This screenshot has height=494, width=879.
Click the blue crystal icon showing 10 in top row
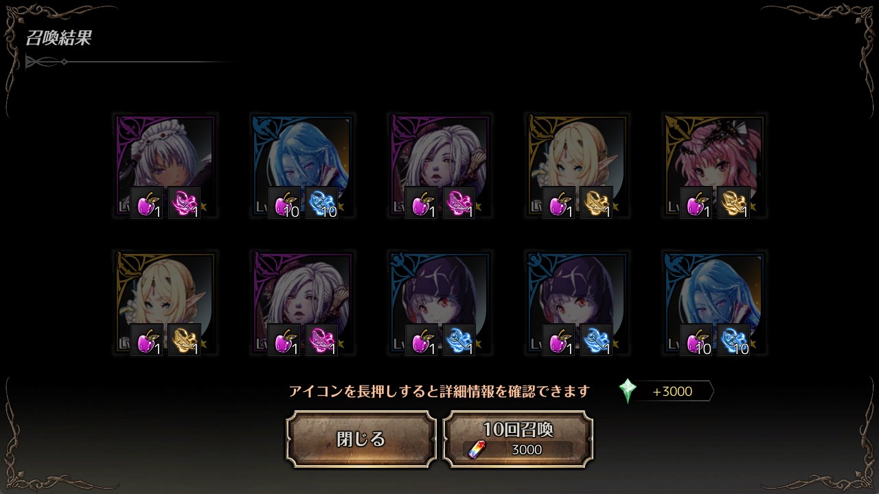point(321,203)
